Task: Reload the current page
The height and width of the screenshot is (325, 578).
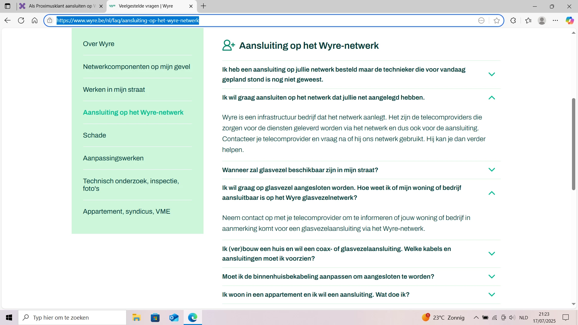Action: tap(21, 20)
